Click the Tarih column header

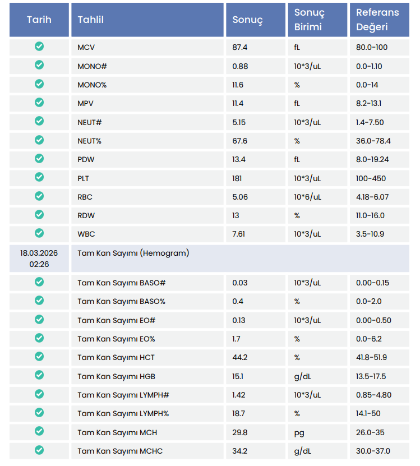click(x=39, y=20)
